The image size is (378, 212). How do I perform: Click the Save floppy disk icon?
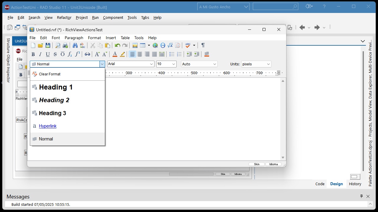coord(48,45)
